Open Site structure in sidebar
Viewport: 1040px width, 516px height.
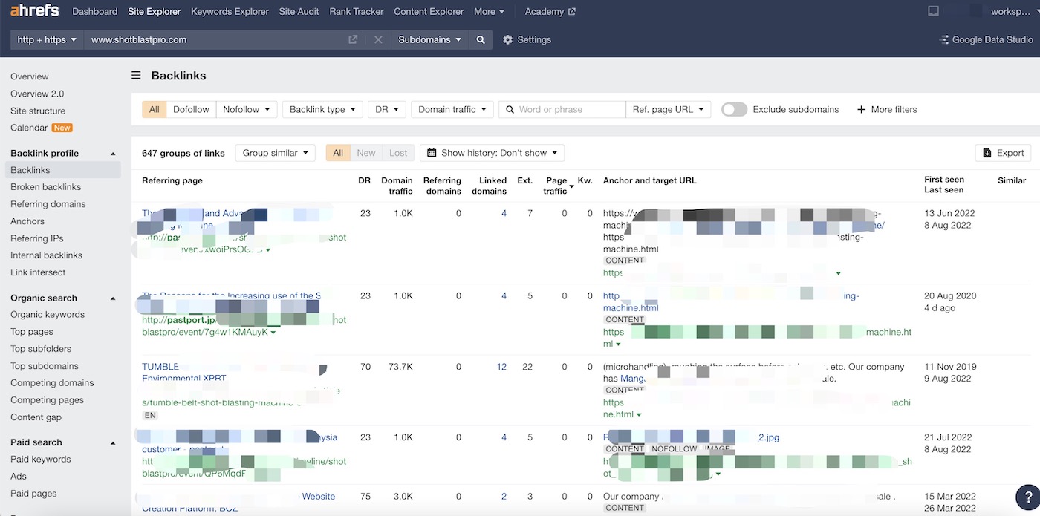point(38,111)
